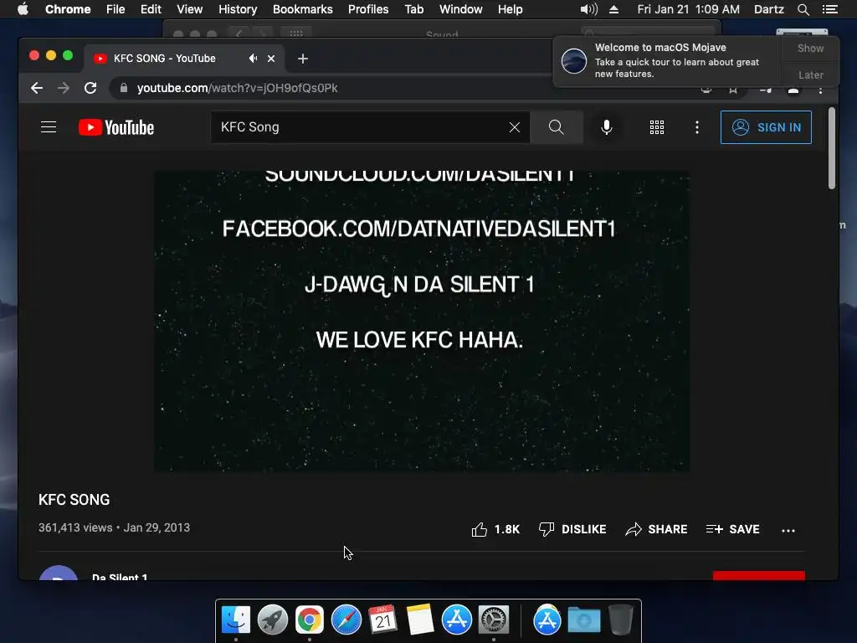Reload the YouTube page
The image size is (857, 643).
[x=90, y=88]
